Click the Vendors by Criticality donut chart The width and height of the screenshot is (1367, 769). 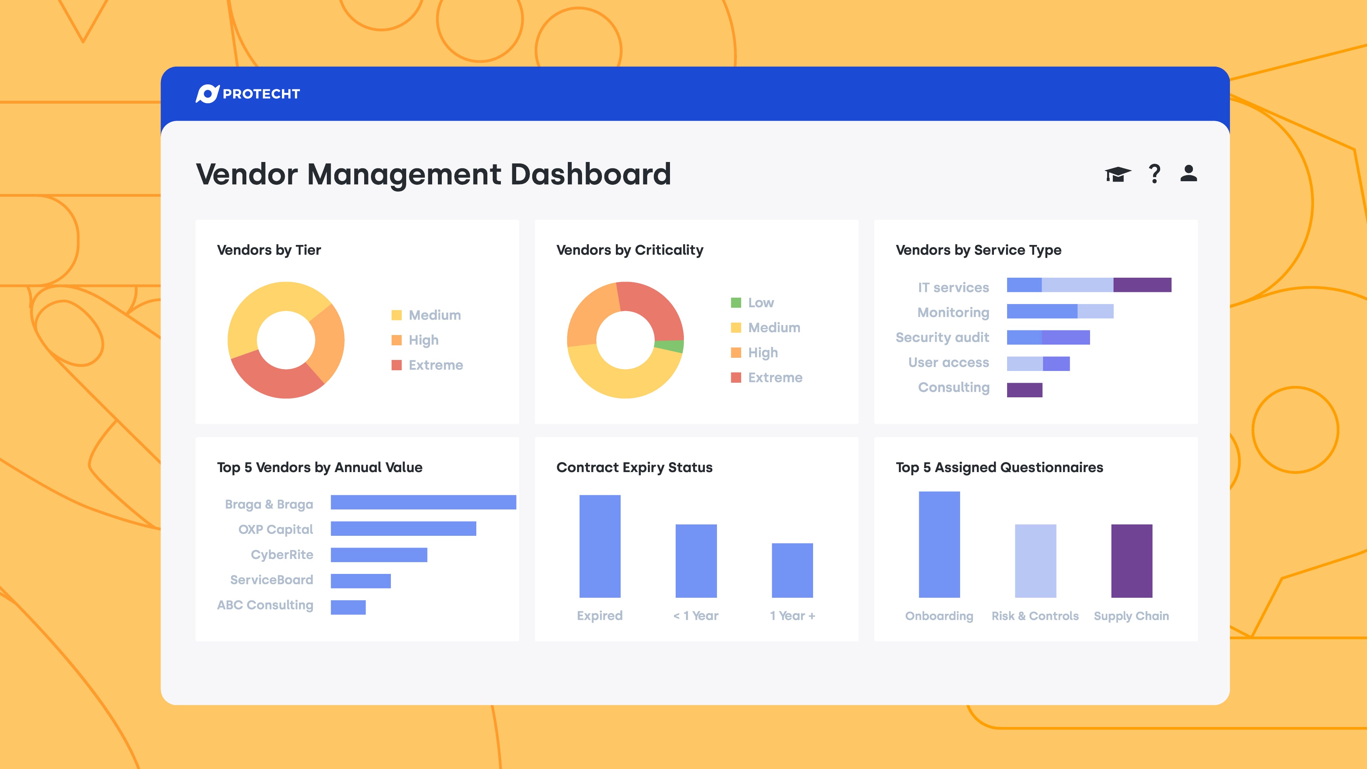626,340
